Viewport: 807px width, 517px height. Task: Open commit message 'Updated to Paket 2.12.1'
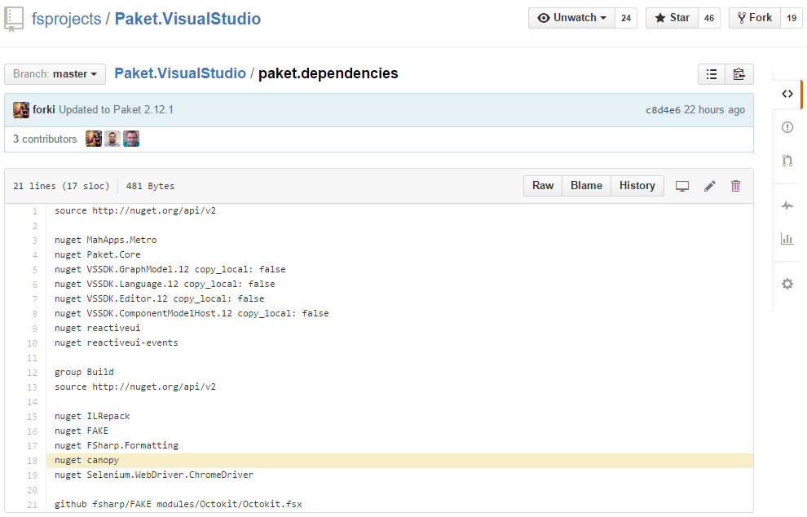click(x=116, y=110)
